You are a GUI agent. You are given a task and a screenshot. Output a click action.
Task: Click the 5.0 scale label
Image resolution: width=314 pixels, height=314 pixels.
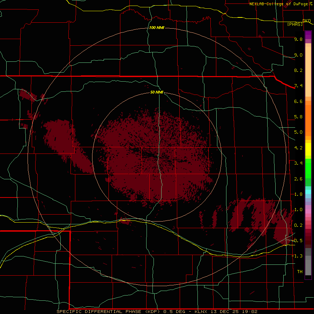(x=298, y=132)
